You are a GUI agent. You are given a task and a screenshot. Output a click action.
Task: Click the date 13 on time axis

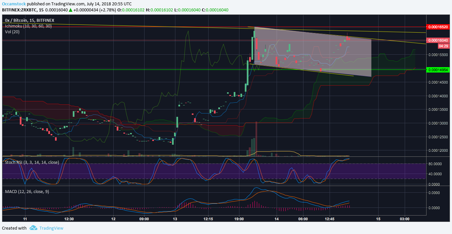175,219
